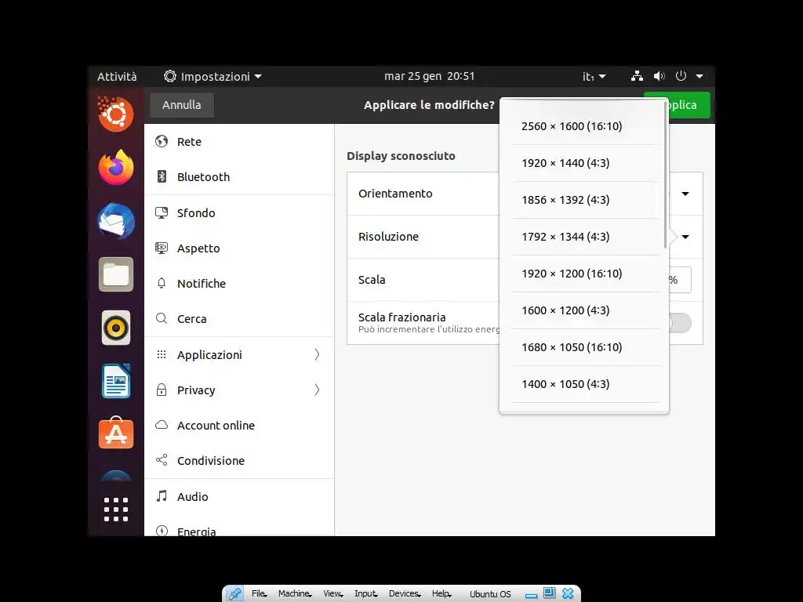Select resolution 1856 × 1392 (4:3)
Image resolution: width=803 pixels, height=602 pixels.
pos(584,200)
